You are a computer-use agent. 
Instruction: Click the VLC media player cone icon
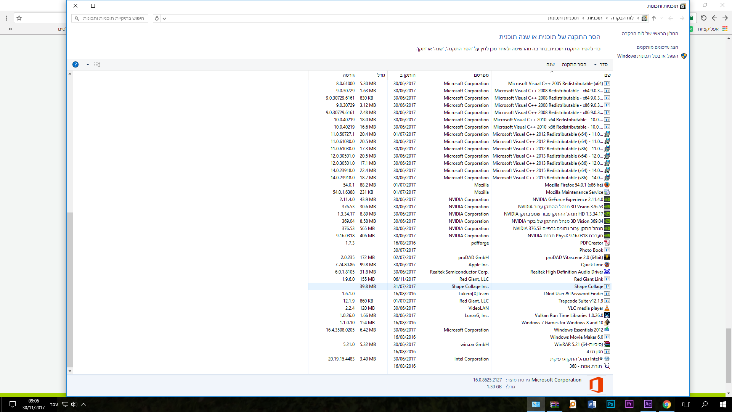607,308
